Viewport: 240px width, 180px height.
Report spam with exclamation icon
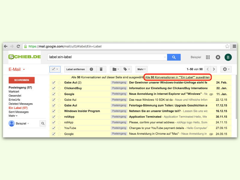(91, 69)
